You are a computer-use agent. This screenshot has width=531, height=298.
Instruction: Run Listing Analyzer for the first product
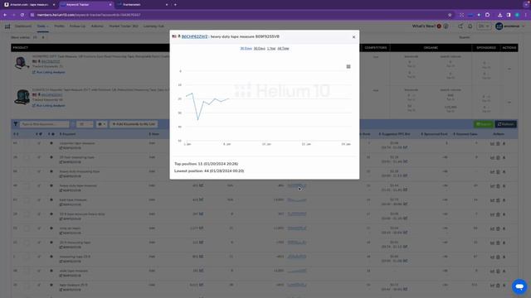[49, 72]
